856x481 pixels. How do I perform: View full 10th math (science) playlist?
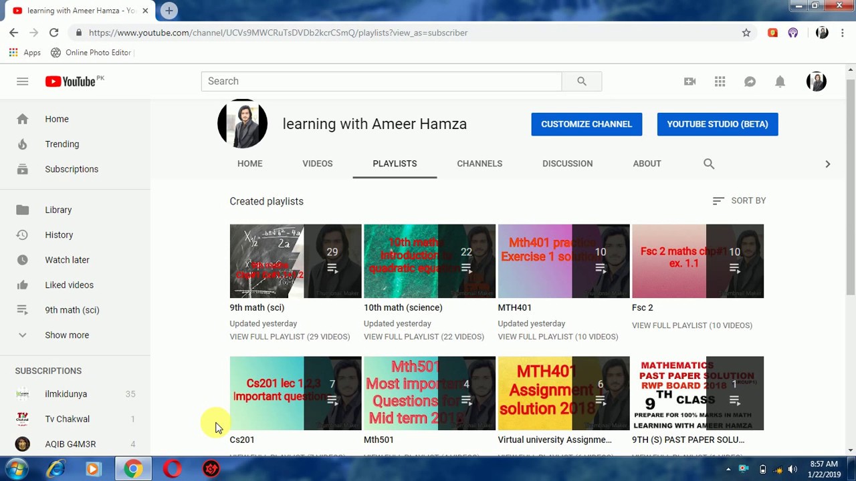click(424, 337)
